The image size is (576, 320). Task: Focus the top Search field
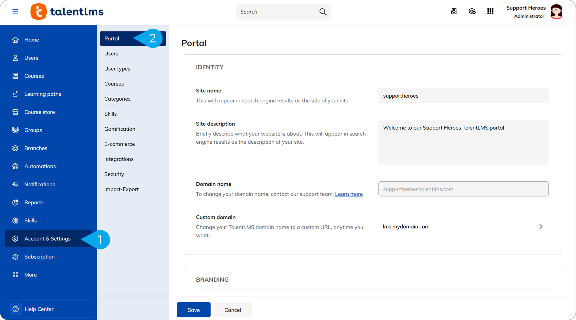283,12
